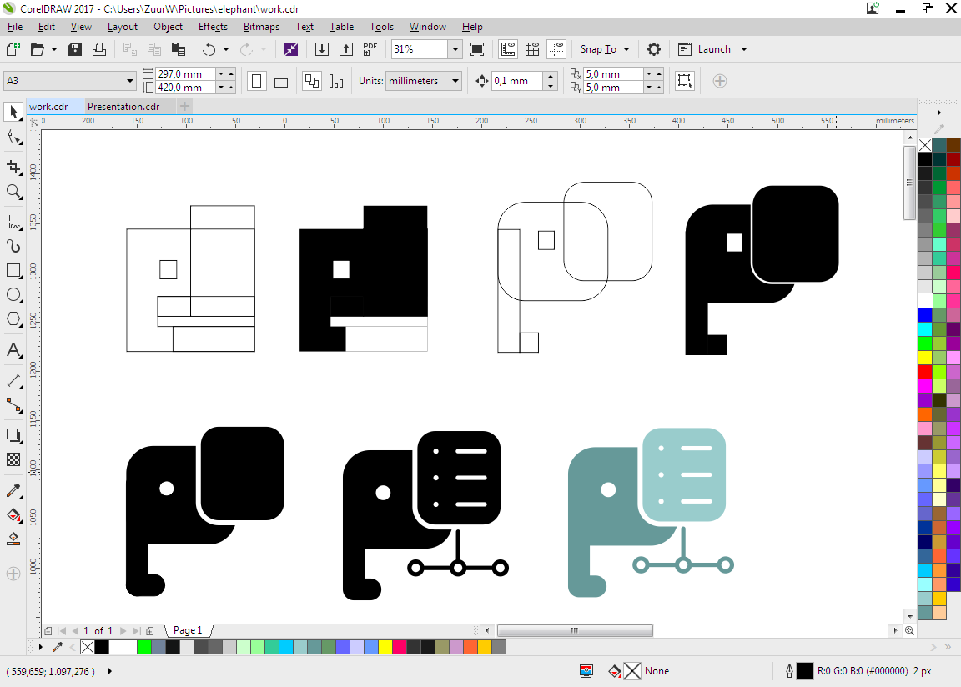
Task: Select the Rectangle tool
Action: 13,271
